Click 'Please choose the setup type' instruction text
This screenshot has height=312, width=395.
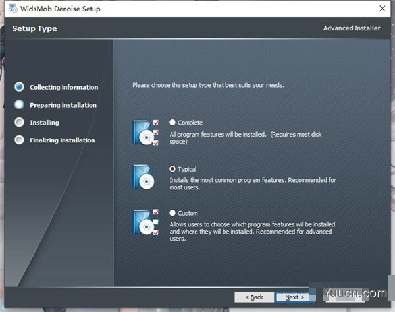(208, 85)
